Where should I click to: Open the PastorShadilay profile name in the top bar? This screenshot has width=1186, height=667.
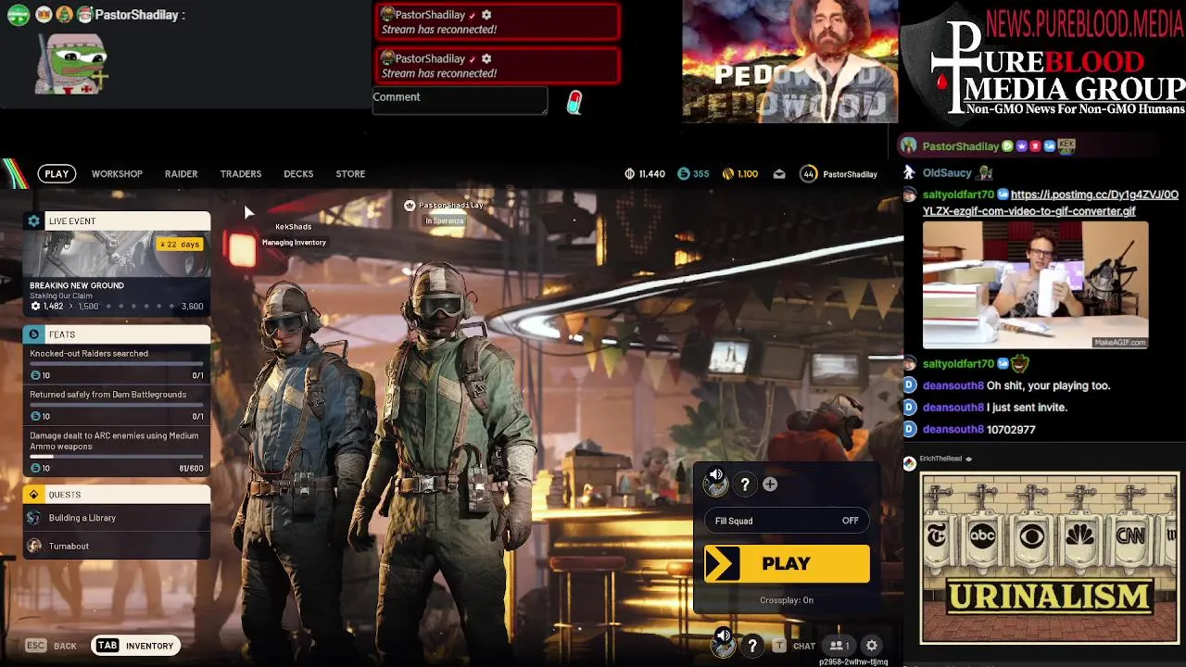(850, 174)
